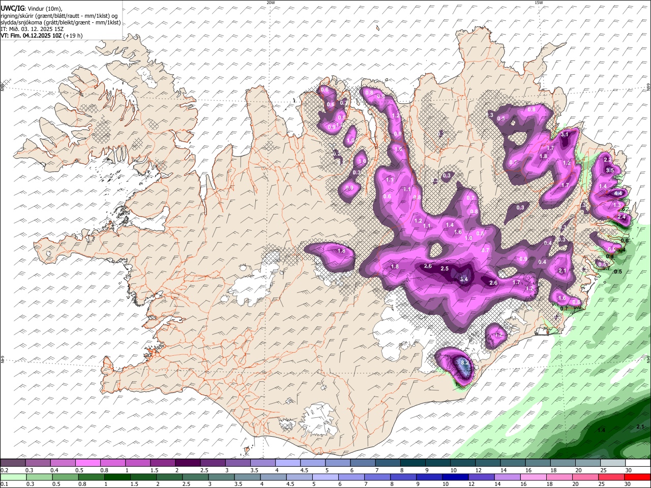Click the bright red bottom-row swatch after 30
The height and width of the screenshot is (488, 651).
pyautogui.click(x=638, y=477)
